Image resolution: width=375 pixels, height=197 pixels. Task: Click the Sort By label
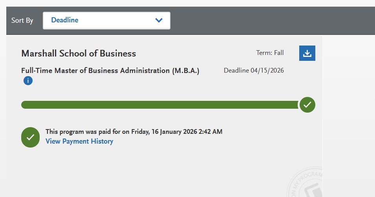coord(22,20)
